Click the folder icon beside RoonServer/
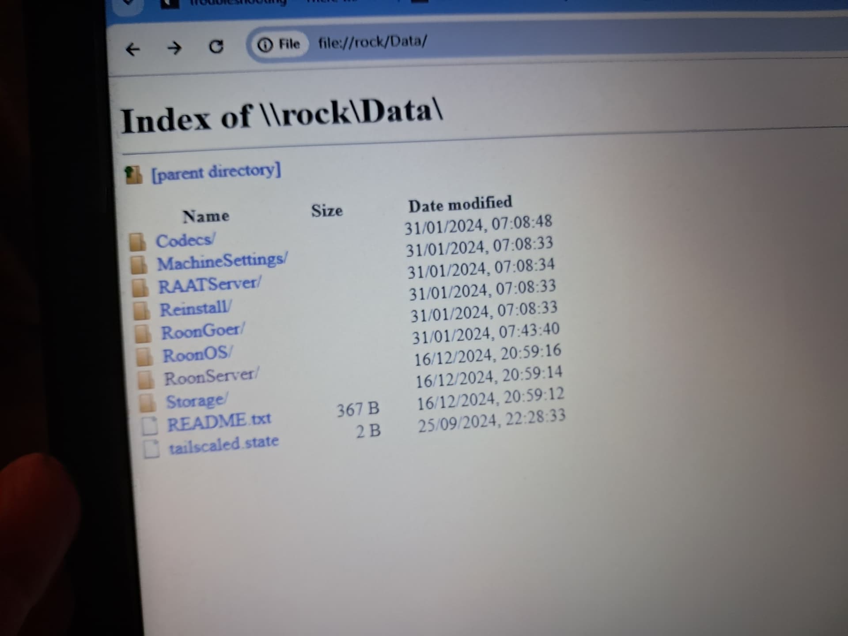 146,380
